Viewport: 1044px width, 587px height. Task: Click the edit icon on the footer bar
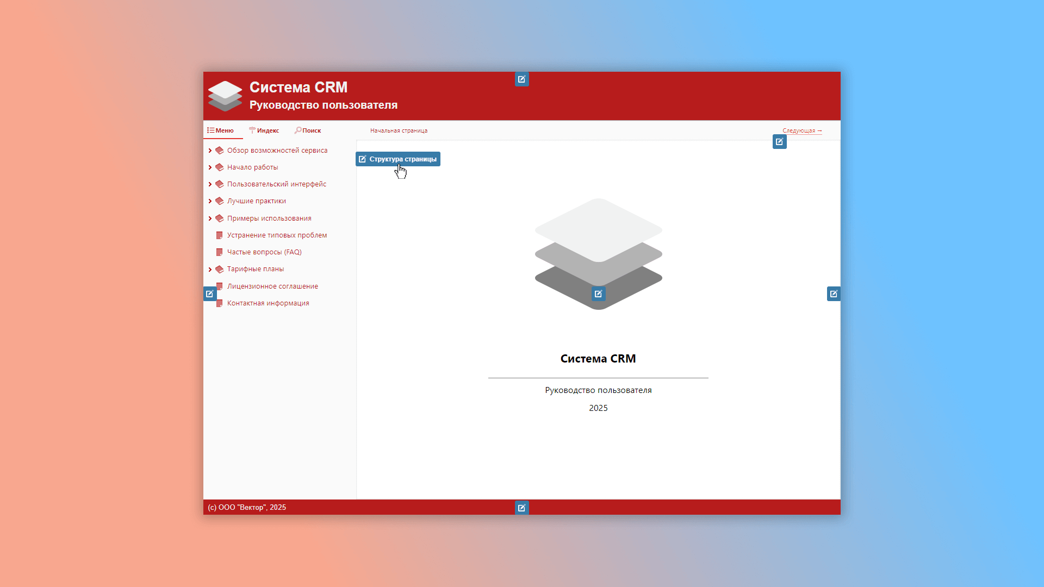click(521, 508)
